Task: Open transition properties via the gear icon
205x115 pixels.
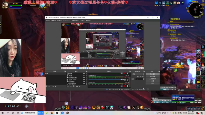Action: [x=143, y=76]
